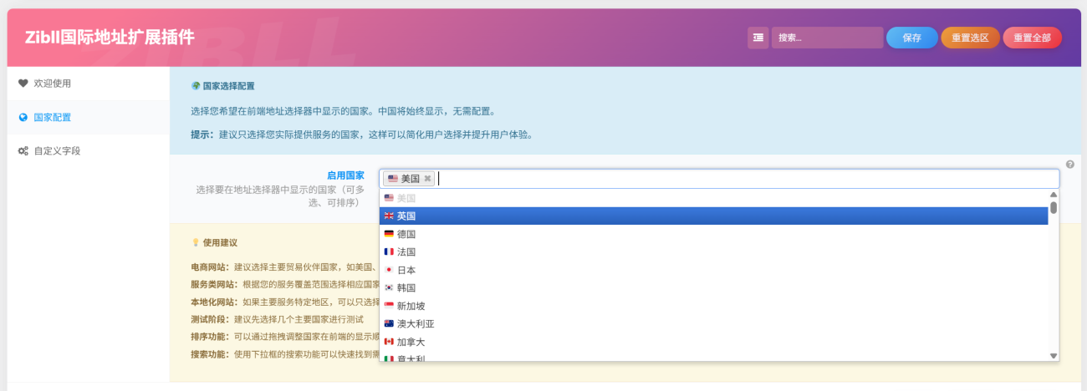Image resolution: width=1087 pixels, height=391 pixels.
Task: Click the dropdown scrollbar down arrow
Action: point(1054,356)
